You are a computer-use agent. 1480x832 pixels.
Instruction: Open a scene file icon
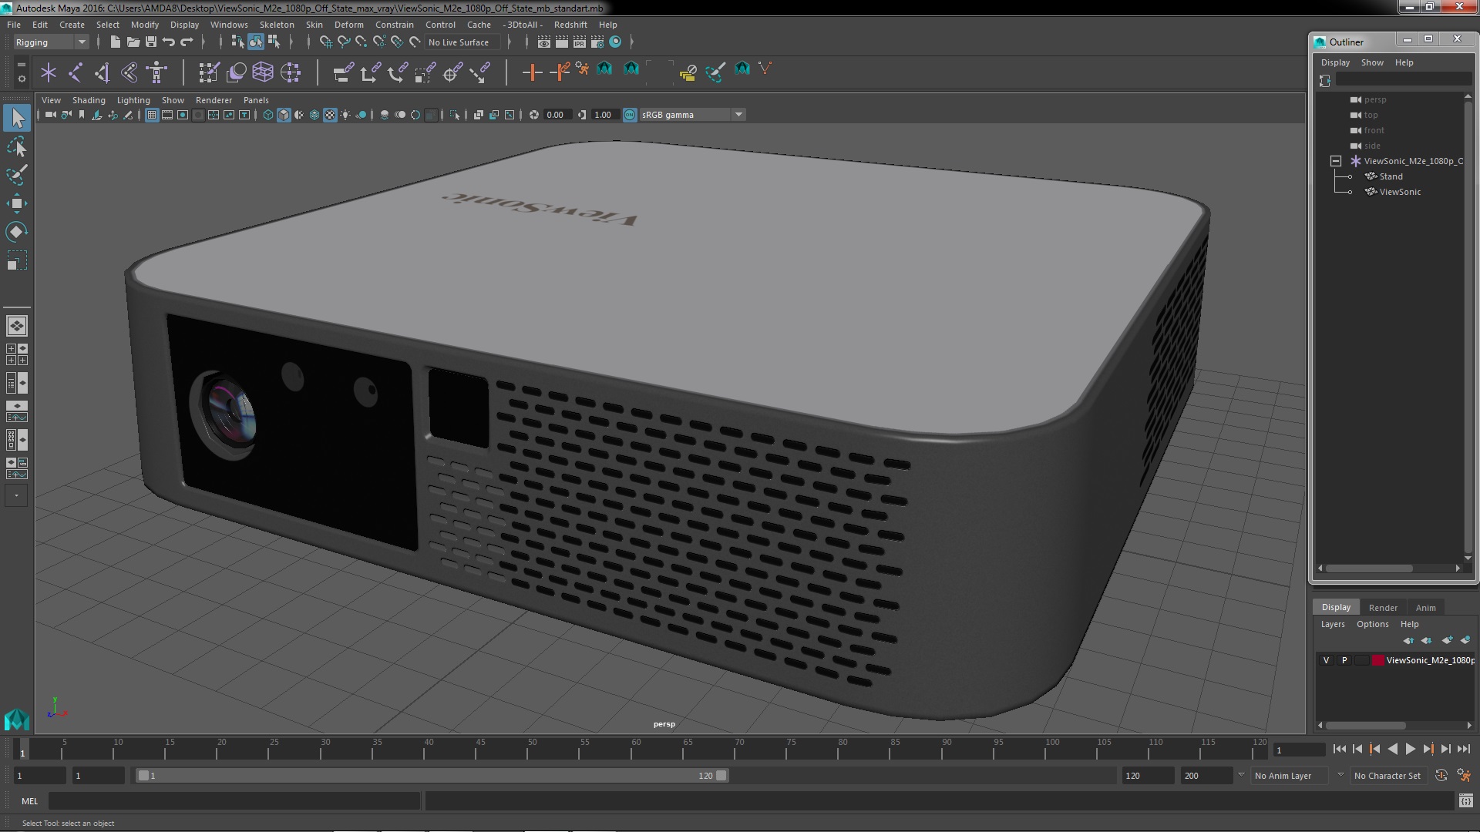click(x=133, y=42)
